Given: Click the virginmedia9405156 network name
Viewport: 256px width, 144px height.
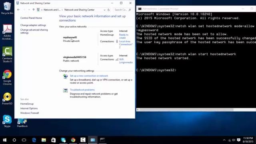Looking at the screenshot, I should 75,57.
